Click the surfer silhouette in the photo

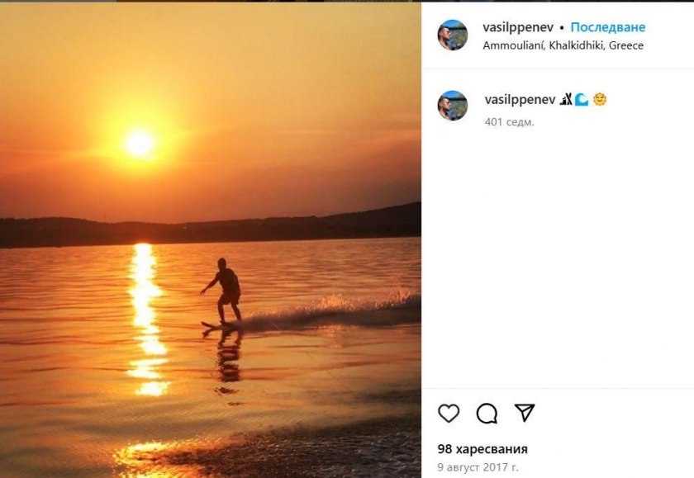pyautogui.click(x=226, y=291)
